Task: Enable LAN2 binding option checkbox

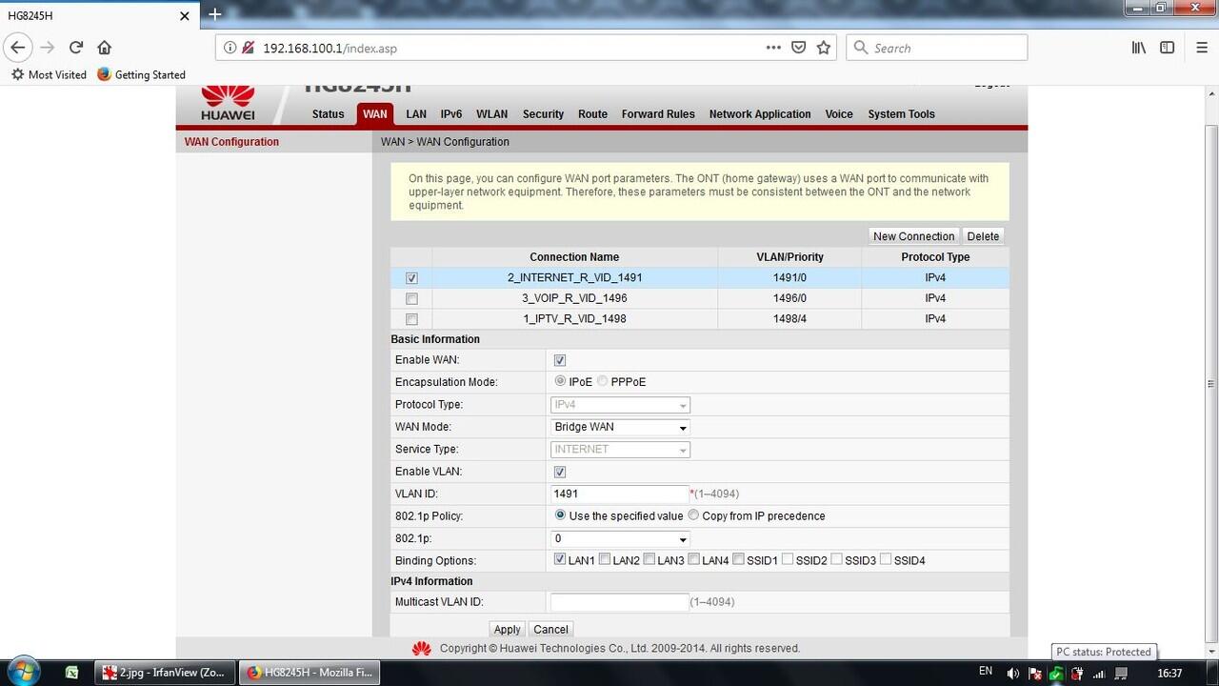Action: click(605, 560)
